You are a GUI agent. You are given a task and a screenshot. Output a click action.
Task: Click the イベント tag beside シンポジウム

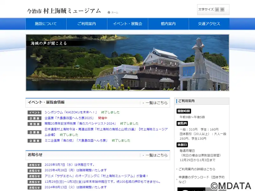34,112
